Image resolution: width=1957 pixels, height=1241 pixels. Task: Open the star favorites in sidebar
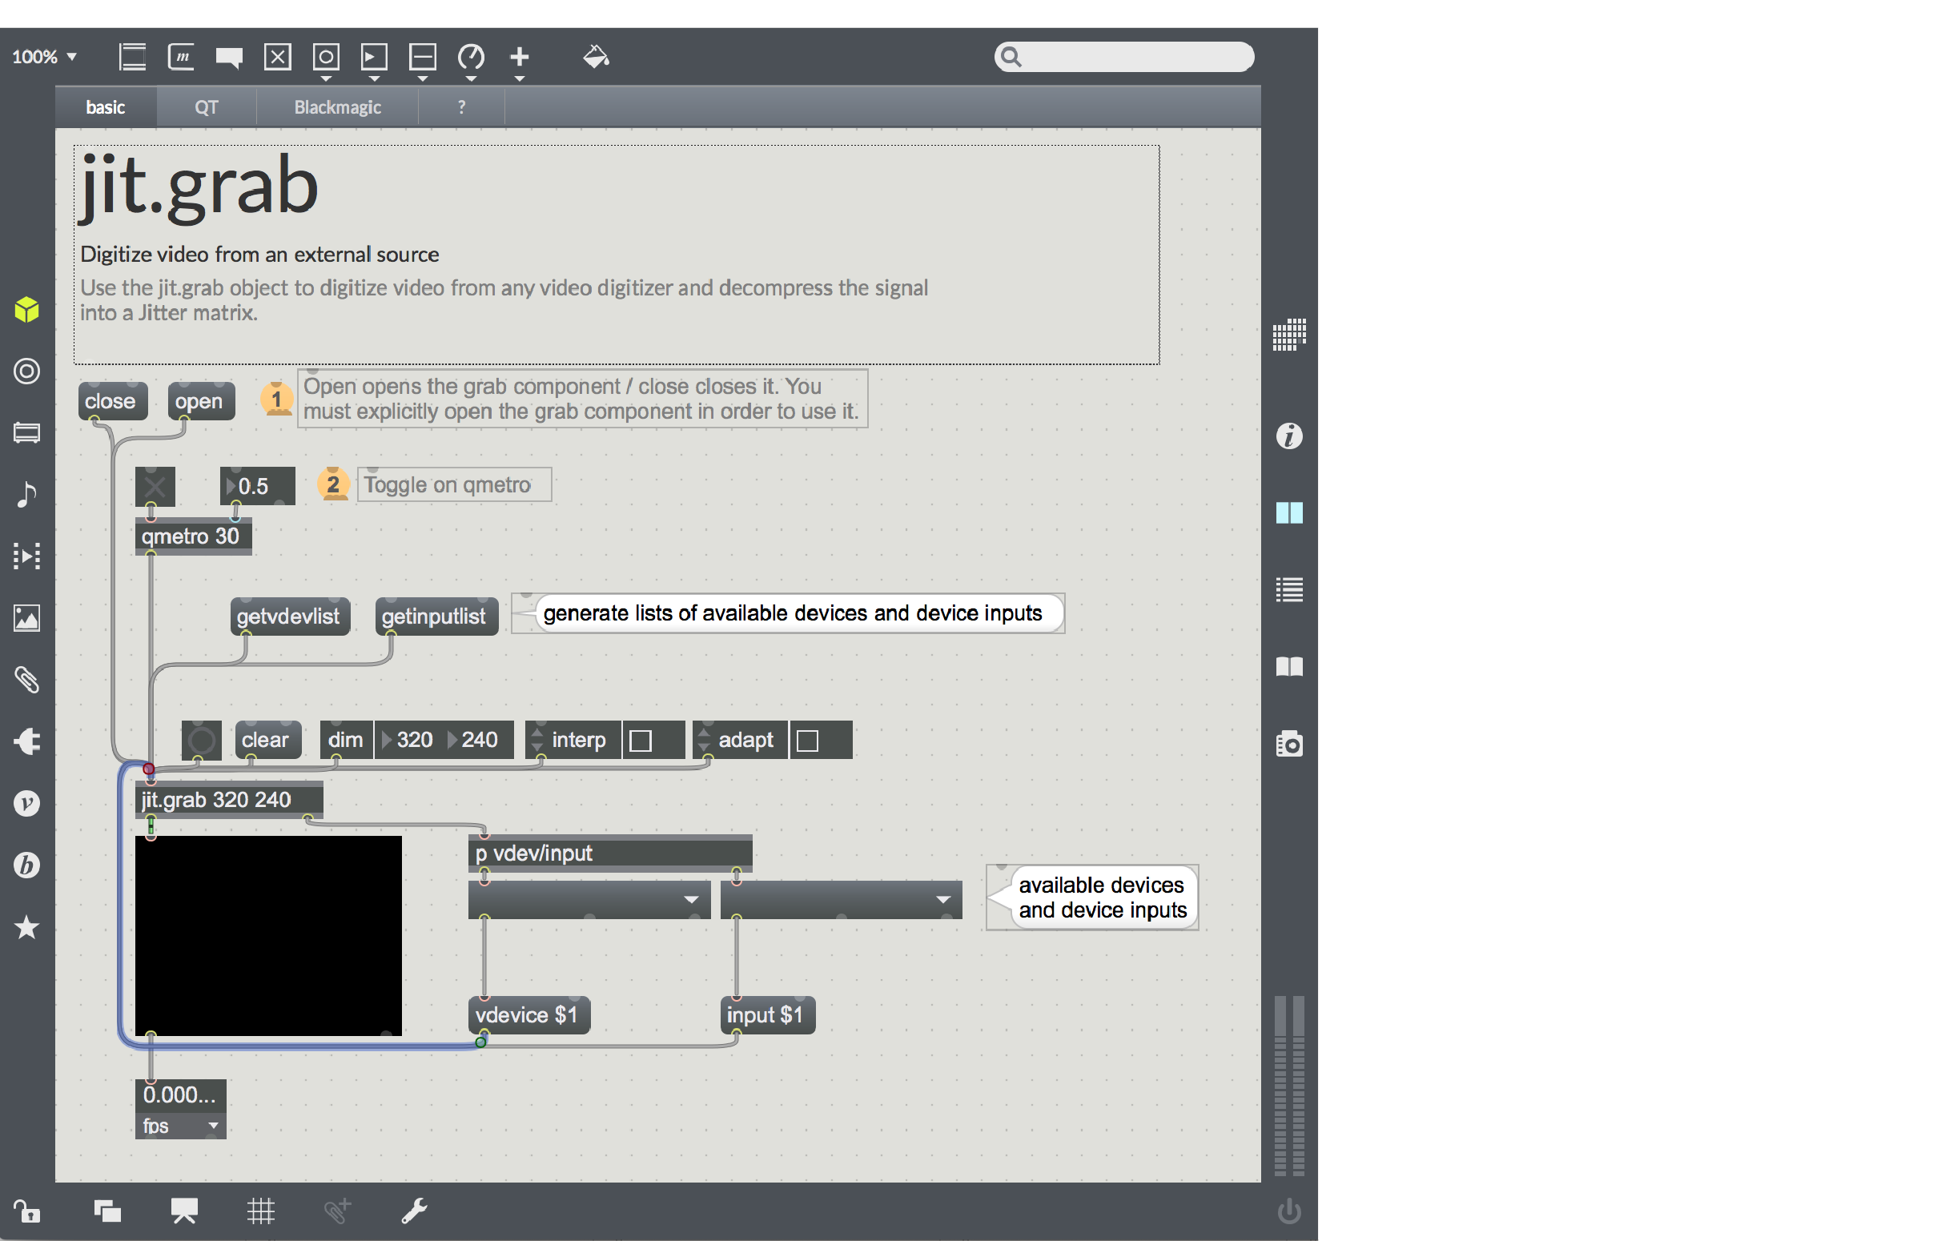click(26, 926)
